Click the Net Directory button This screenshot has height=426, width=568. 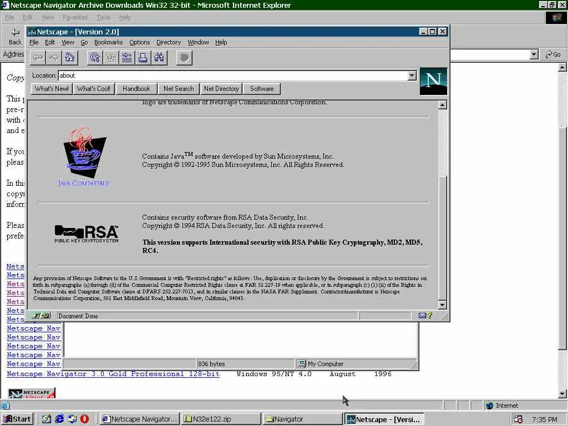click(221, 89)
